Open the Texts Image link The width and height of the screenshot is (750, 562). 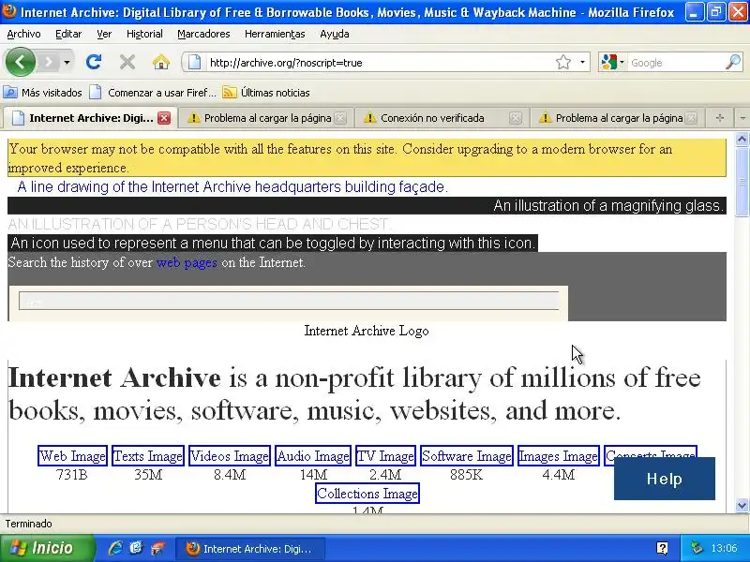[x=148, y=456]
